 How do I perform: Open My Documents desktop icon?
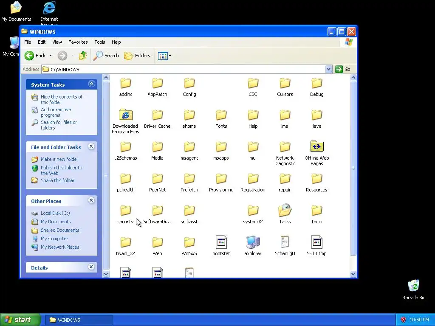[16, 11]
